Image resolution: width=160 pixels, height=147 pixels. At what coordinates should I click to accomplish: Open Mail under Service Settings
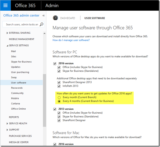pos(13,51)
